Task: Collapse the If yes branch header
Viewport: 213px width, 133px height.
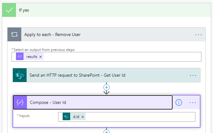Action: coord(106,10)
